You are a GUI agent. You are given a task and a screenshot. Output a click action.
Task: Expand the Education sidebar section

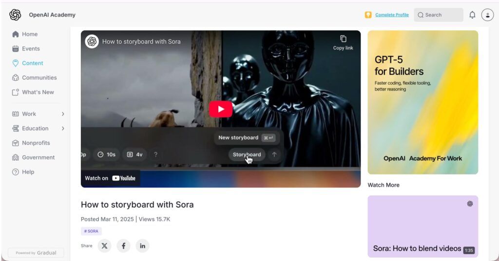63,129
